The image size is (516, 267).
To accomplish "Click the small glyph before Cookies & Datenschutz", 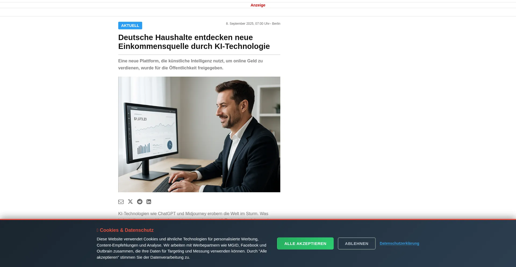I will click(x=98, y=230).
